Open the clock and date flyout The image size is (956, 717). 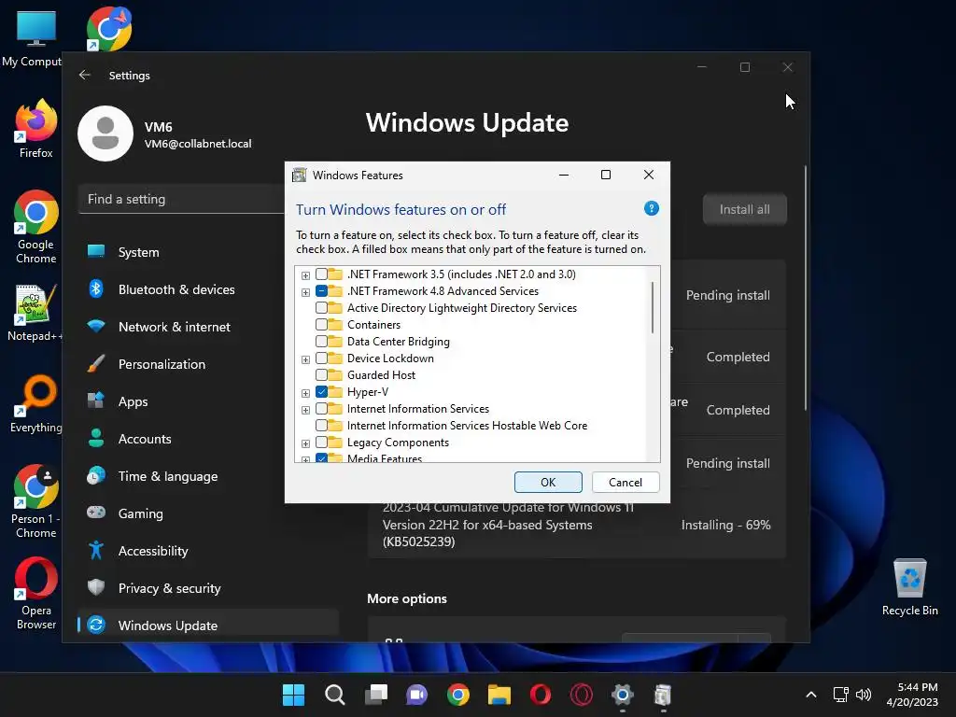click(911, 695)
